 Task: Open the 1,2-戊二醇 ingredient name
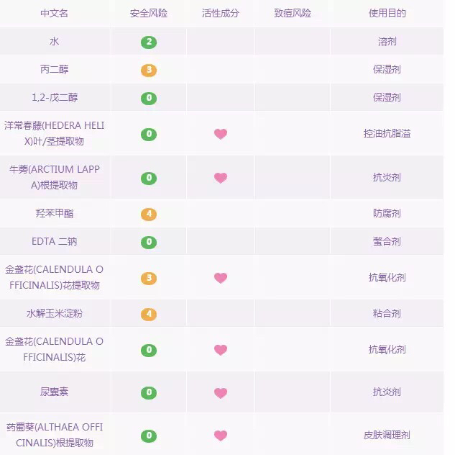[55, 97]
